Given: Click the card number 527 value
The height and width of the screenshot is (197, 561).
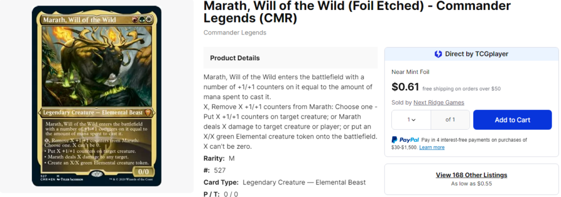Looking at the screenshot, I should click(x=220, y=171).
